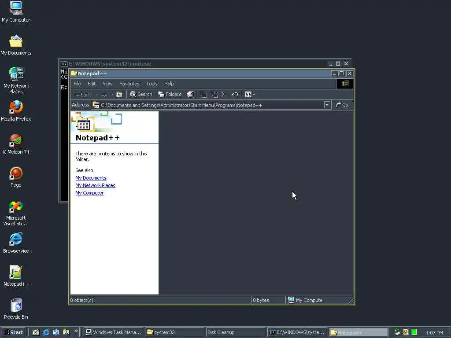Click the Copy To toolbar icon
The width and height of the screenshot is (451, 338).
pyautogui.click(x=214, y=94)
